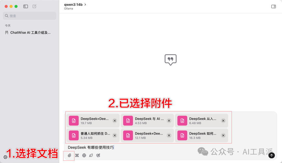Remove the 普通人如何抓住 D 5.34 MB attachment
Viewport: 282px width, 163px height.
[x=115, y=135]
